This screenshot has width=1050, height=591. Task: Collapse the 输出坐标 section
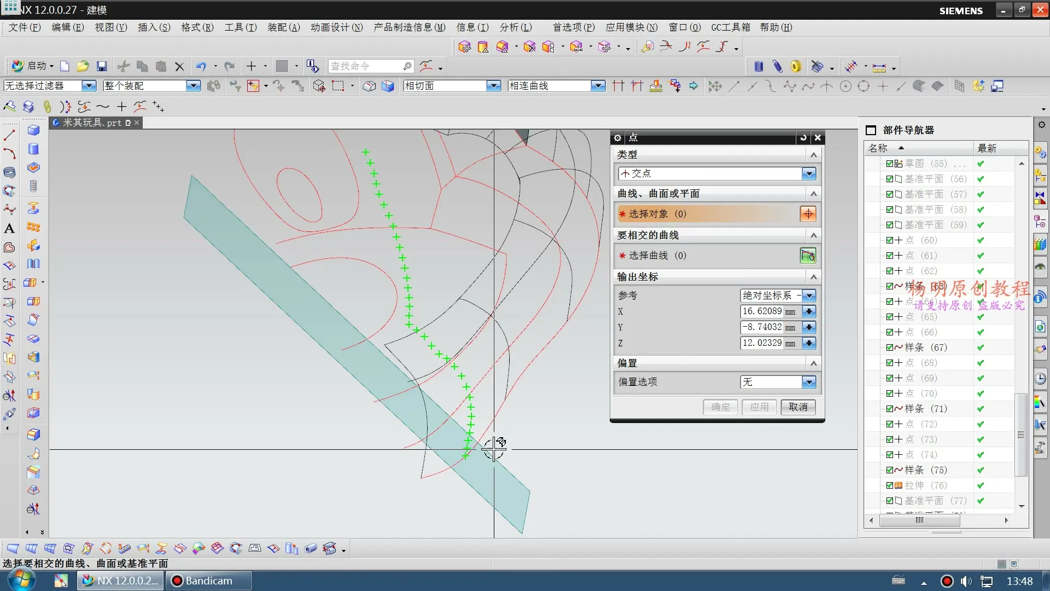pyautogui.click(x=813, y=277)
